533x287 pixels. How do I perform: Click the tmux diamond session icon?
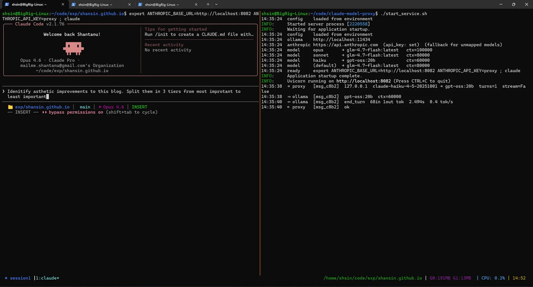6,278
